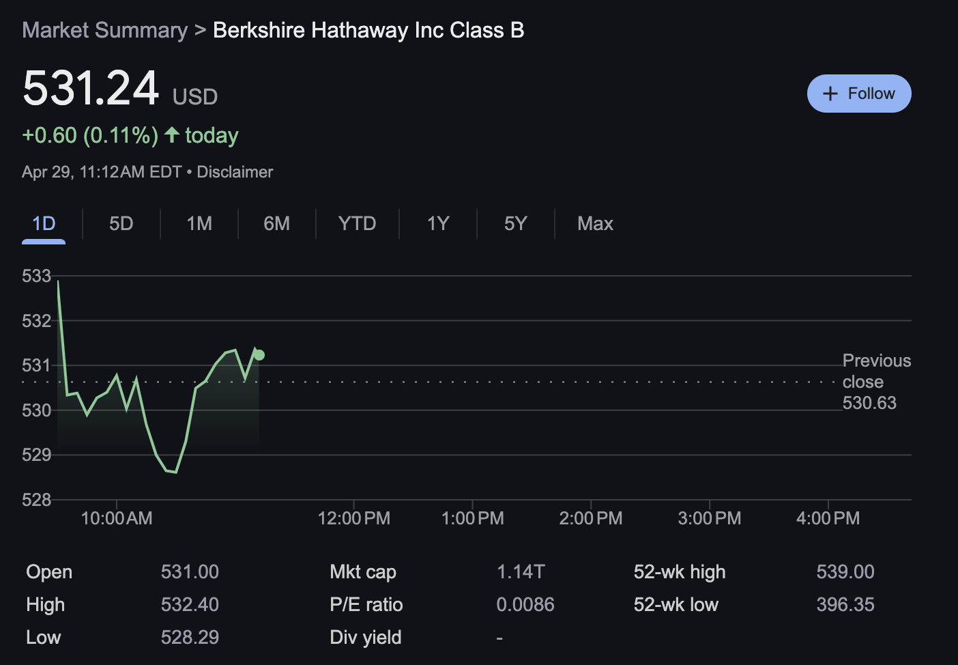Click the P/E ratio label
Screen dimensions: 958x665
coord(366,605)
